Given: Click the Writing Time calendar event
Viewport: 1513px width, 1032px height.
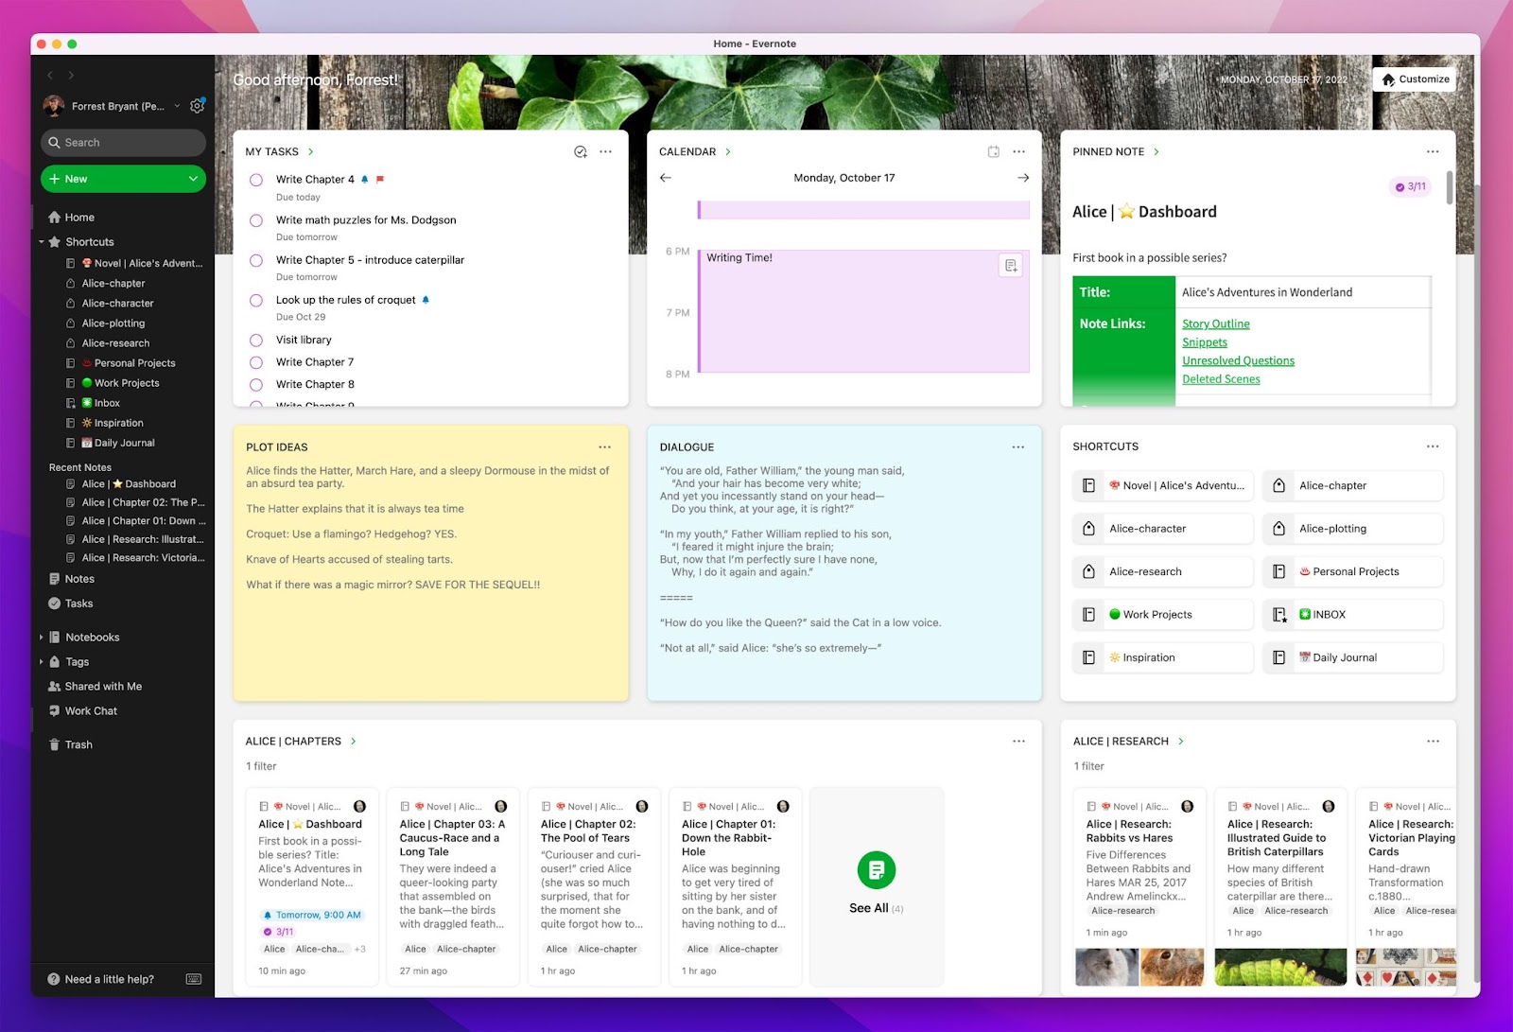Looking at the screenshot, I should pos(863,311).
